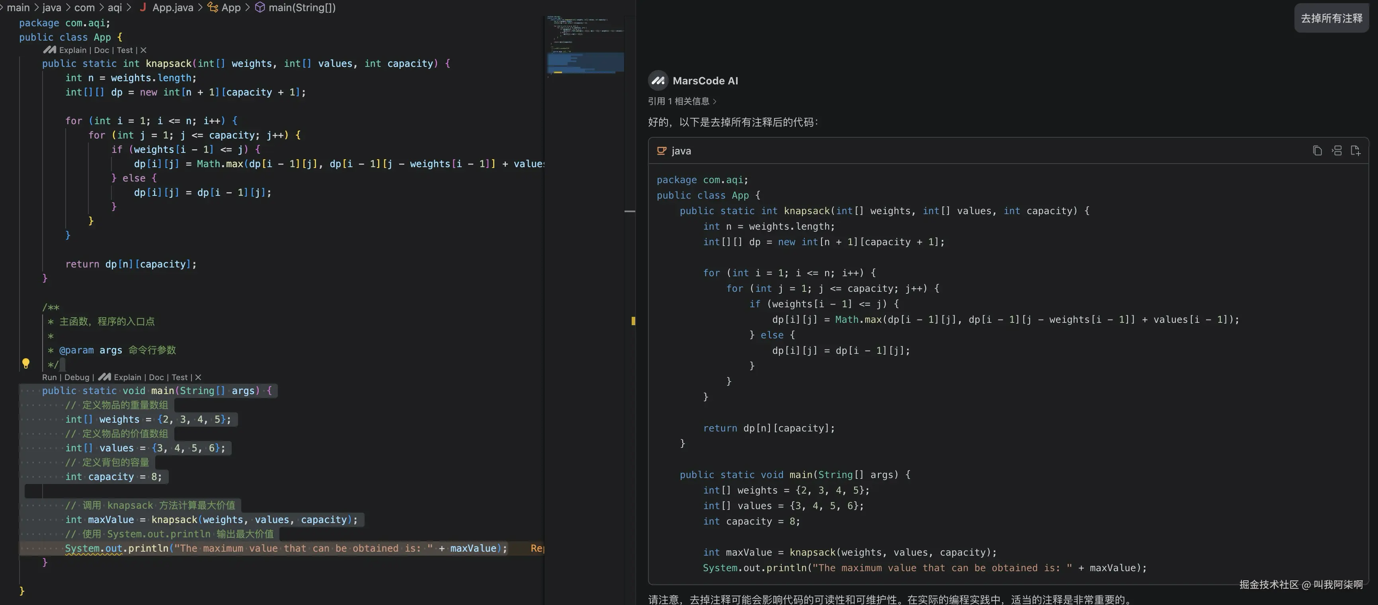The height and width of the screenshot is (605, 1378).
Task: Click Run above the main method
Action: [x=49, y=377]
